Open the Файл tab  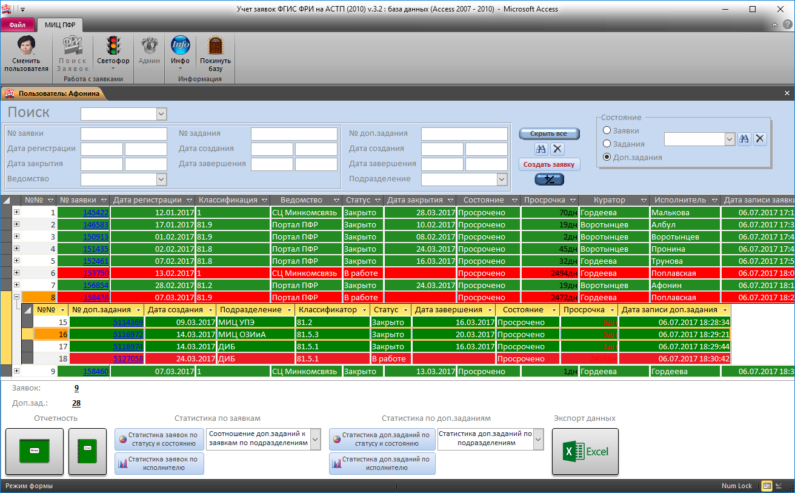[x=18, y=25]
